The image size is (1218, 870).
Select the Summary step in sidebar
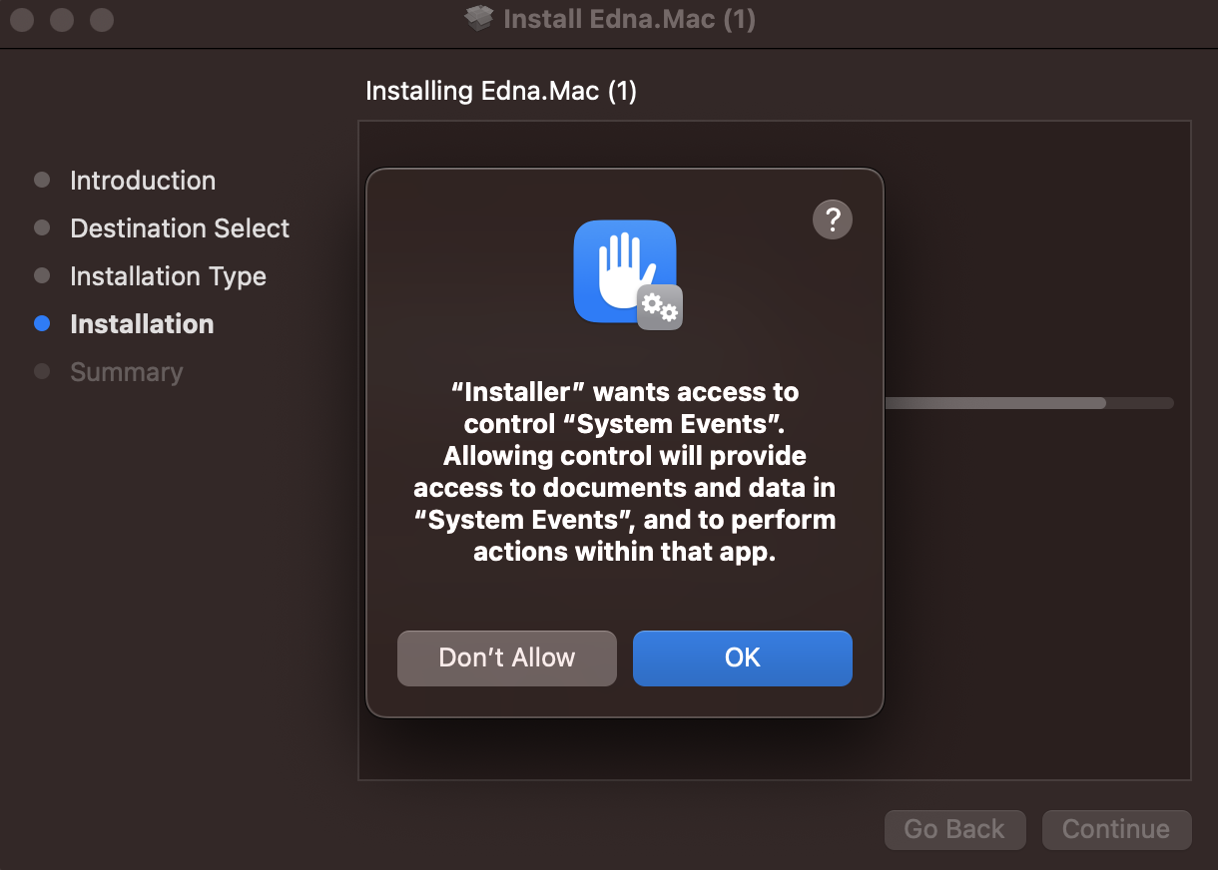(x=127, y=372)
